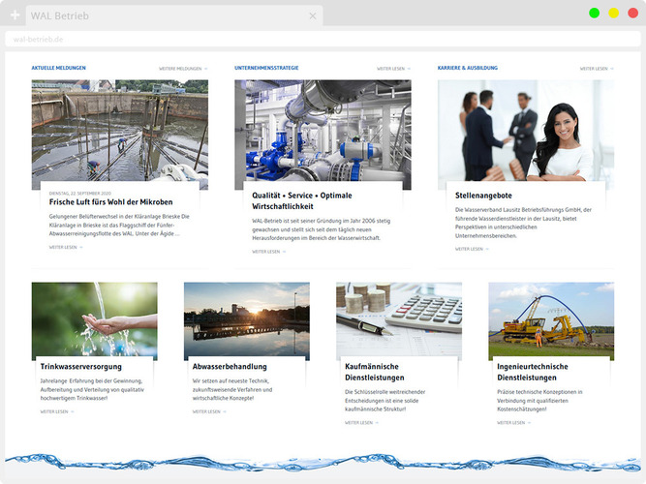Click Weitere Meldungen link at top
The width and height of the screenshot is (646, 484).
point(183,69)
